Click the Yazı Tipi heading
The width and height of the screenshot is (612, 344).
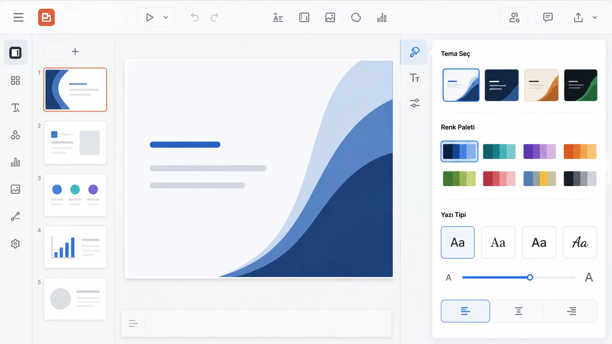(453, 215)
